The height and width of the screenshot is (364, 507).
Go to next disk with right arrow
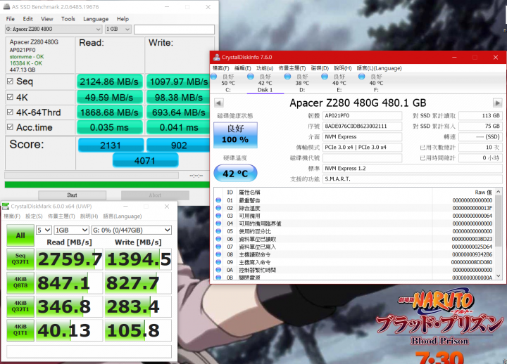point(497,103)
